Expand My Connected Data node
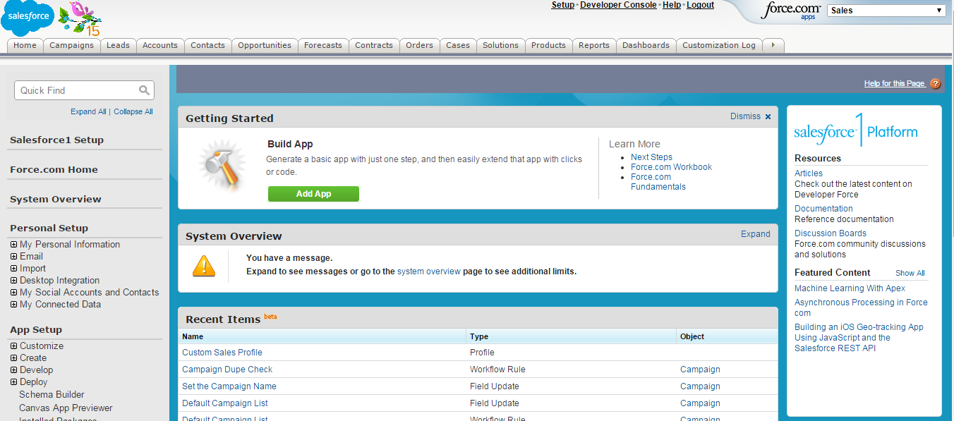The height and width of the screenshot is (421, 954). (13, 305)
